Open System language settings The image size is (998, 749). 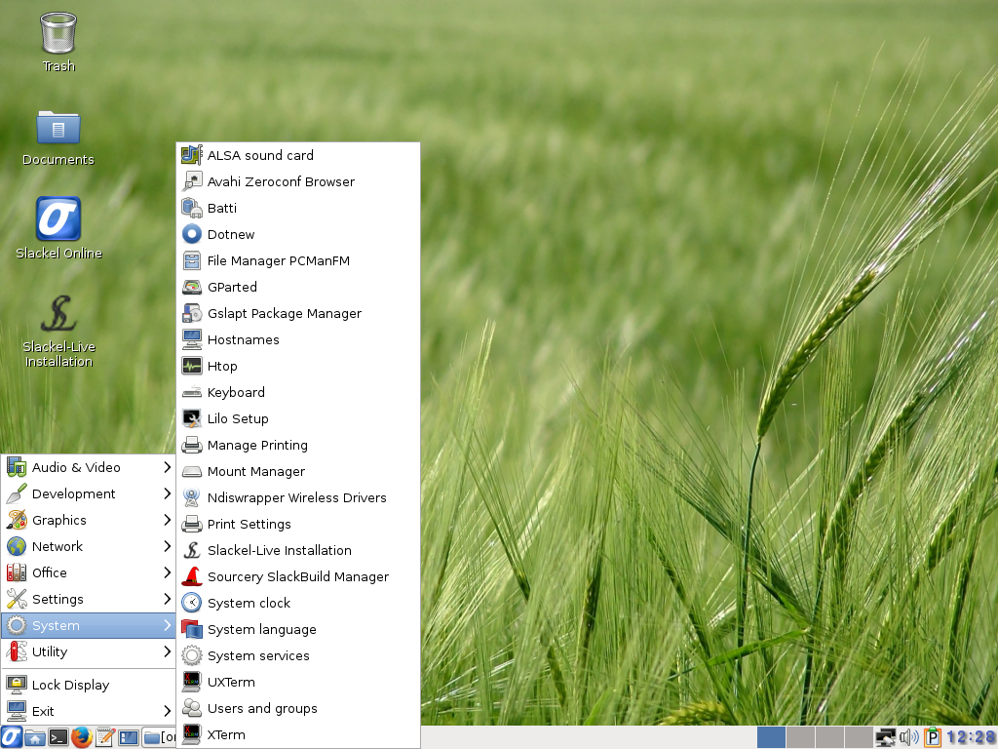point(298,629)
